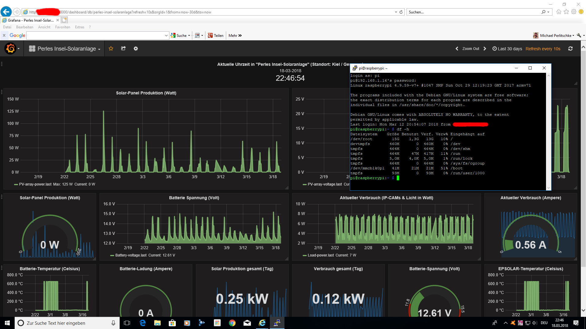The height and width of the screenshot is (329, 586).
Task: Click the Zoom Out button
Action: coord(471,49)
